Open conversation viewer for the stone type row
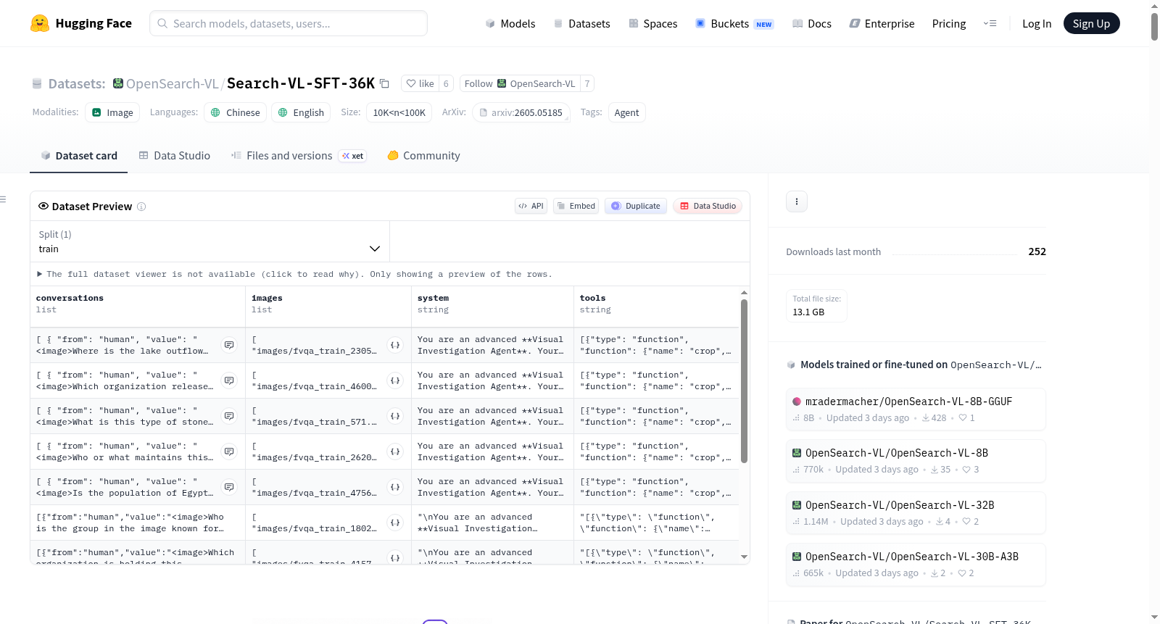 (x=229, y=416)
